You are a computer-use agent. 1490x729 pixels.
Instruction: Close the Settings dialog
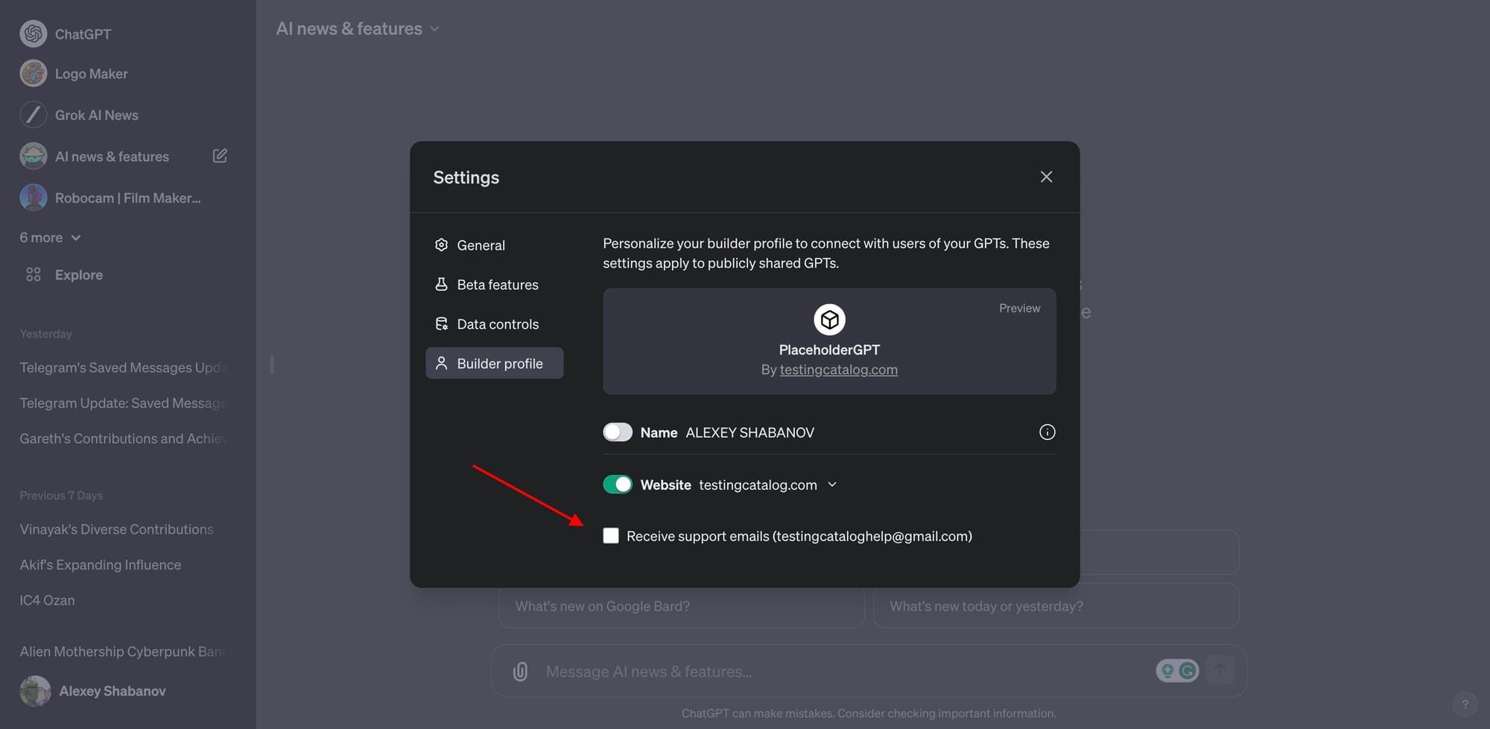click(1046, 177)
